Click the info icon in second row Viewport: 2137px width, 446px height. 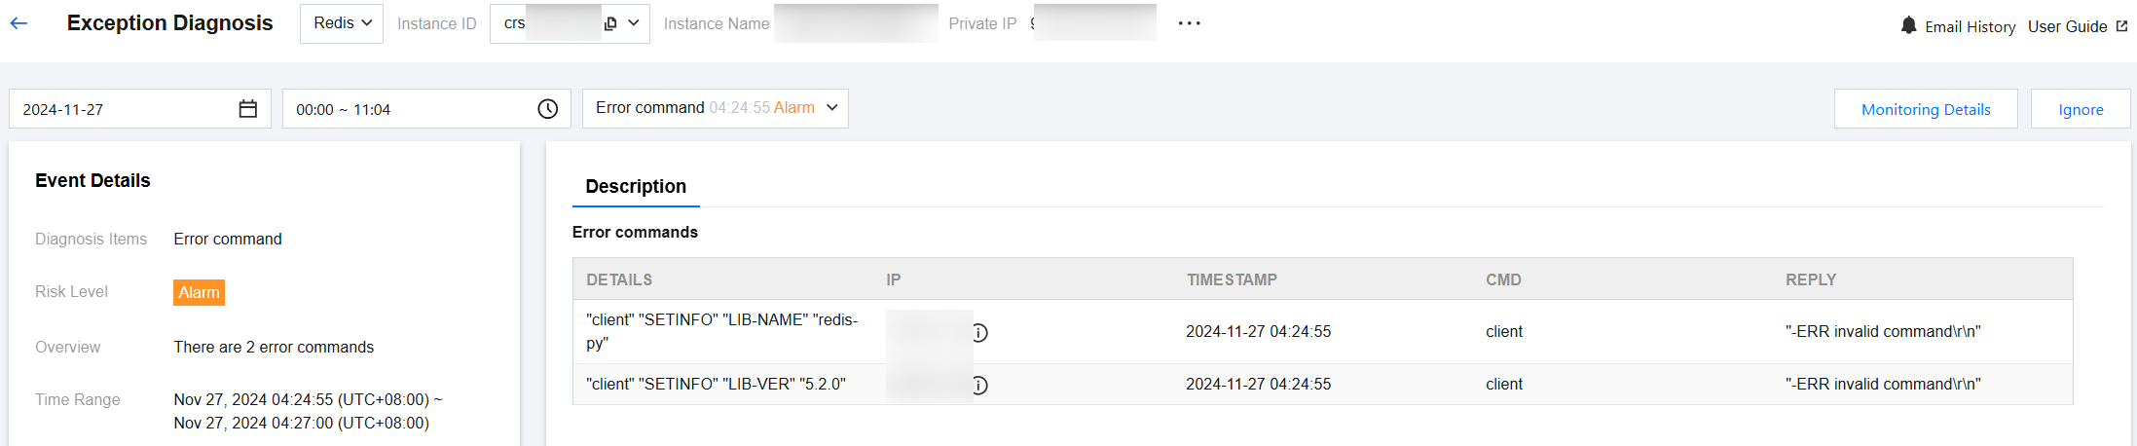pyautogui.click(x=979, y=386)
